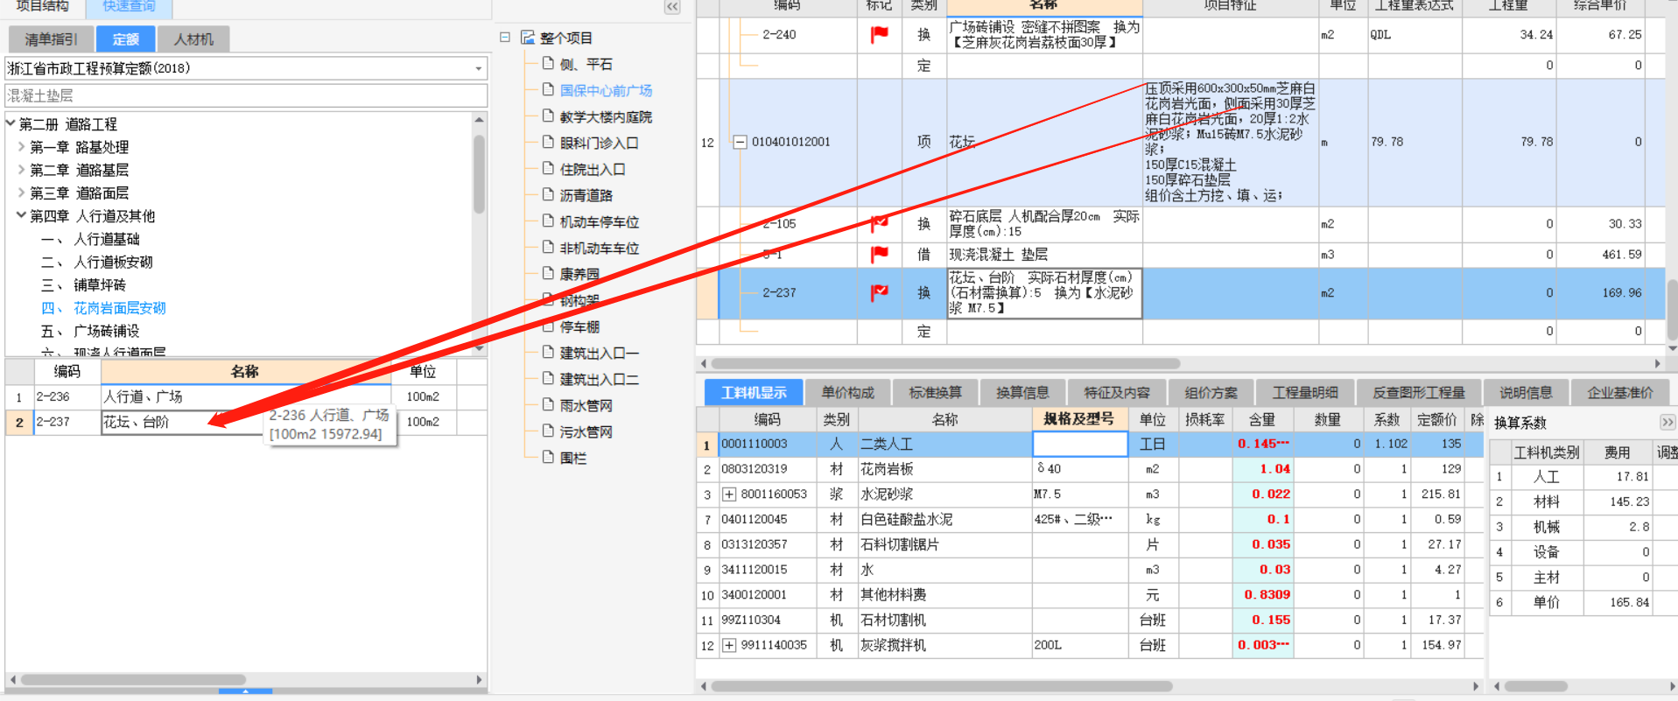Open 教学大楼内庭院 project node
Screen dimensions: 1678x701
(606, 116)
